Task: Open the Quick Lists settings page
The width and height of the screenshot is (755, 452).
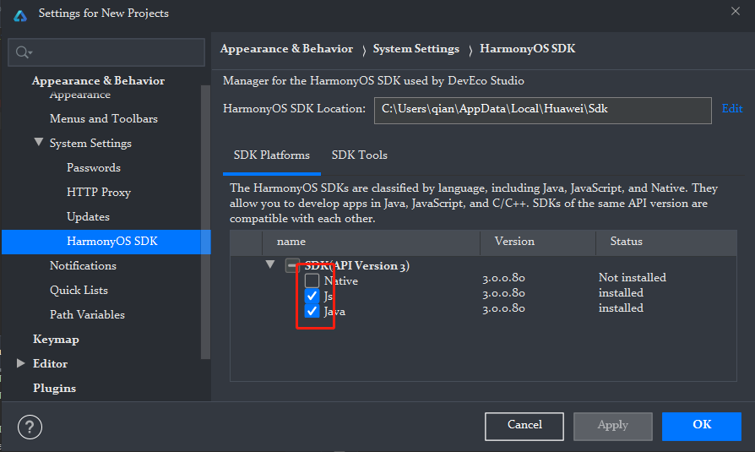Action: point(79,290)
